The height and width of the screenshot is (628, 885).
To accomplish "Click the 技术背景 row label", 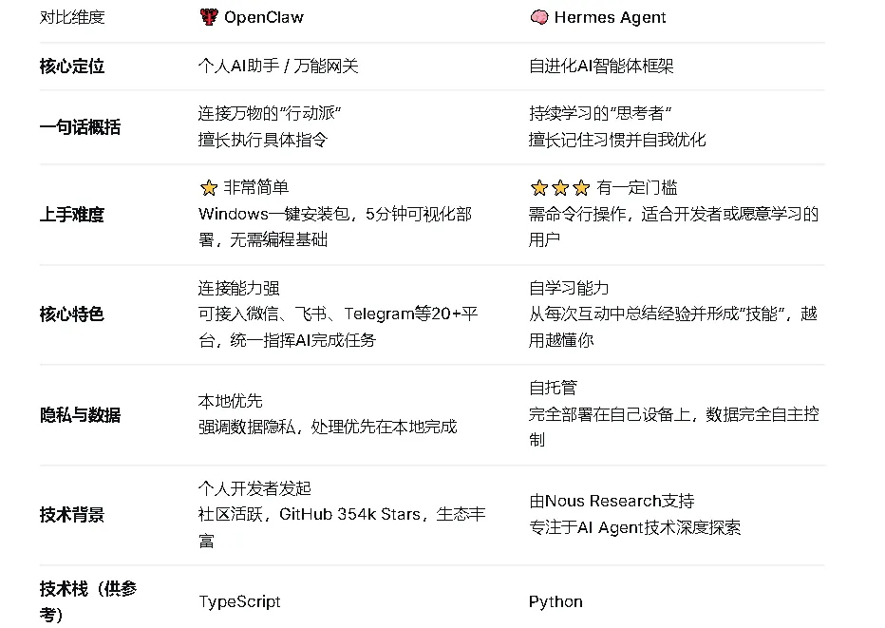I will pyautogui.click(x=72, y=515).
